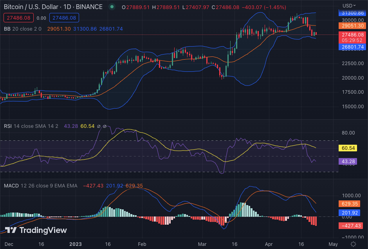Click the blue MACD value label 201.92
Image resolution: width=368 pixels, height=249 pixels.
click(x=349, y=213)
